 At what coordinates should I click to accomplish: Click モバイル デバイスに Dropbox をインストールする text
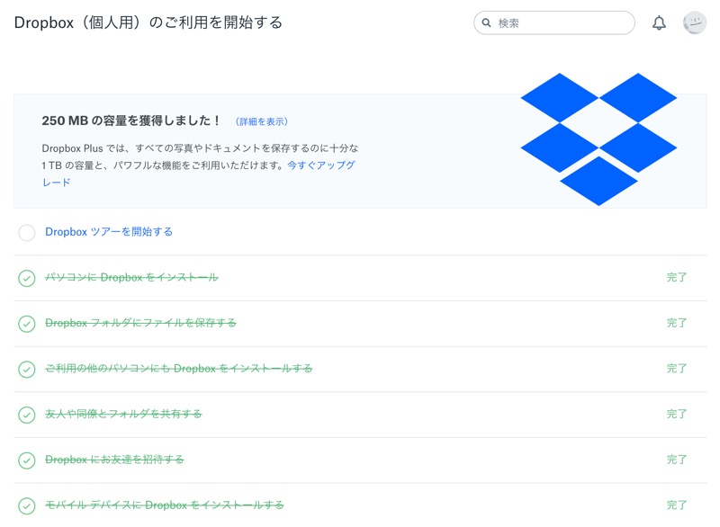[x=165, y=505]
